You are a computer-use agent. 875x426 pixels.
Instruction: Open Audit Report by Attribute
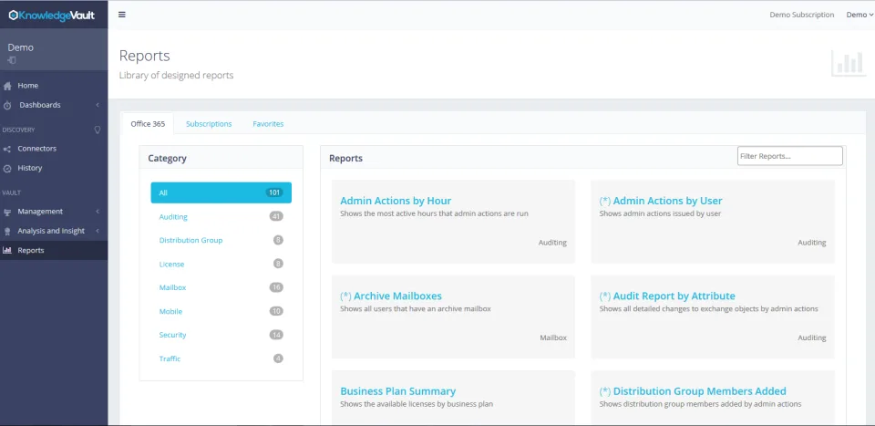[x=667, y=296]
